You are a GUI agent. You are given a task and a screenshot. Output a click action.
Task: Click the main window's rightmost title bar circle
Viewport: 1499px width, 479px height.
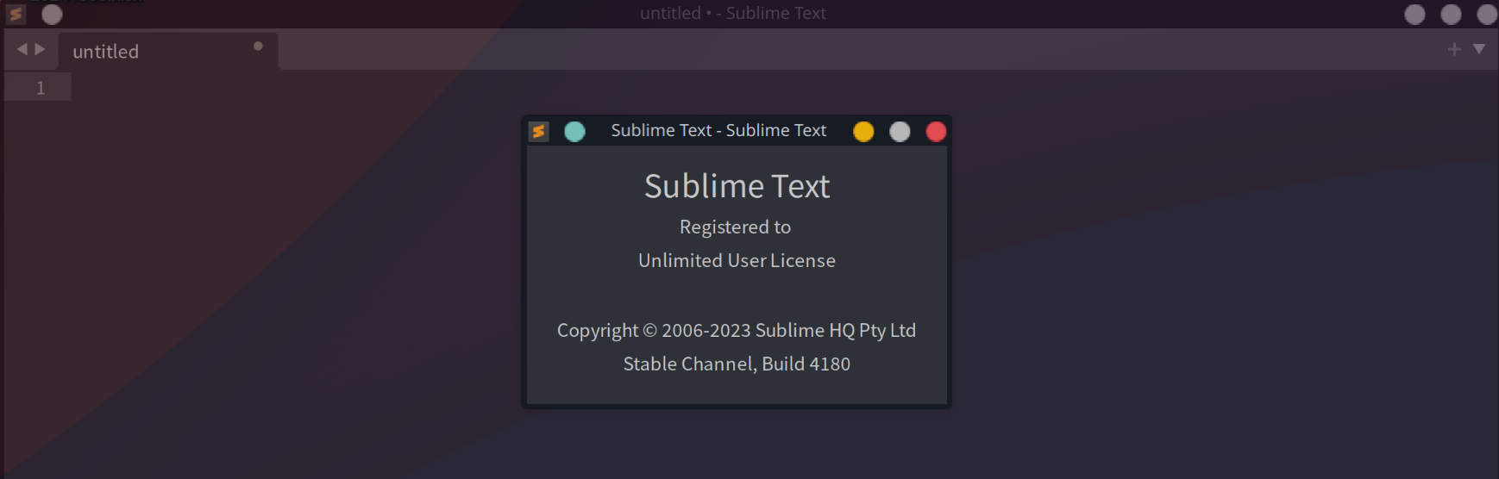click(x=1487, y=14)
